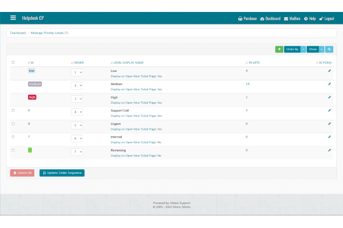The height and width of the screenshot is (228, 343).
Task: Click the 0 tickets value for Internal
Action: [x=246, y=137]
